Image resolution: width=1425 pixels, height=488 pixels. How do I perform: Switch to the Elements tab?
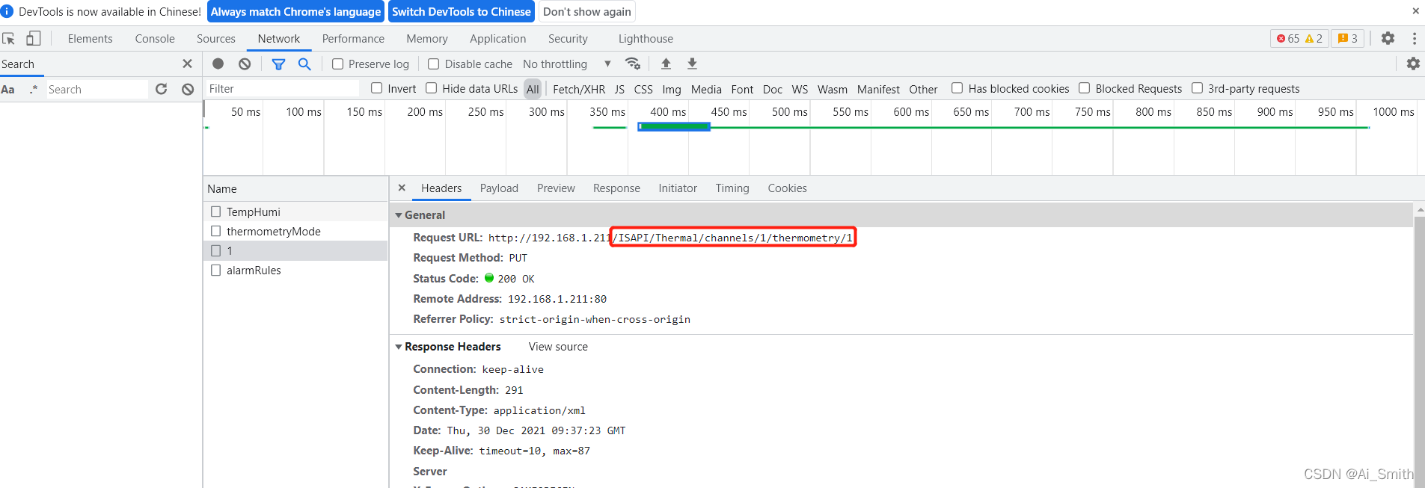(x=90, y=39)
